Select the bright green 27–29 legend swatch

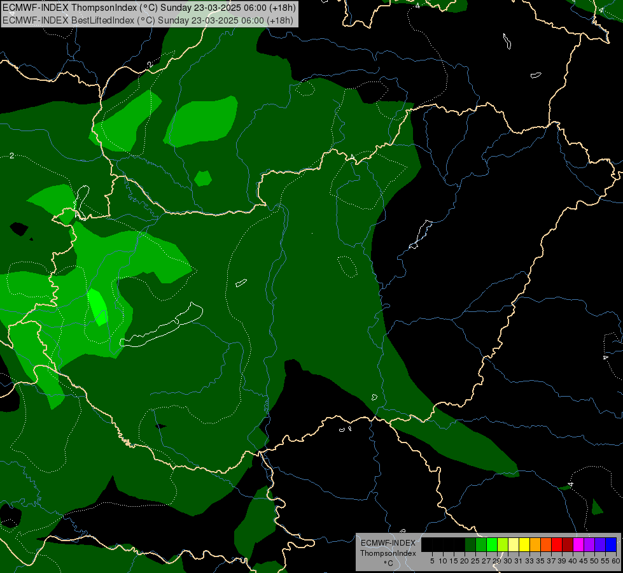(492, 544)
